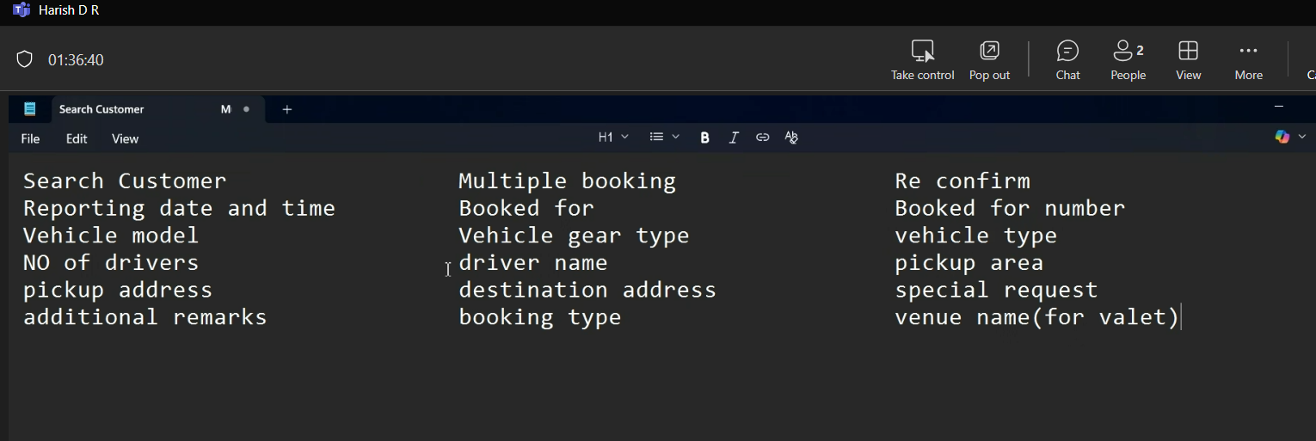Toggle italic text formatting
1316x441 pixels.
click(x=734, y=138)
